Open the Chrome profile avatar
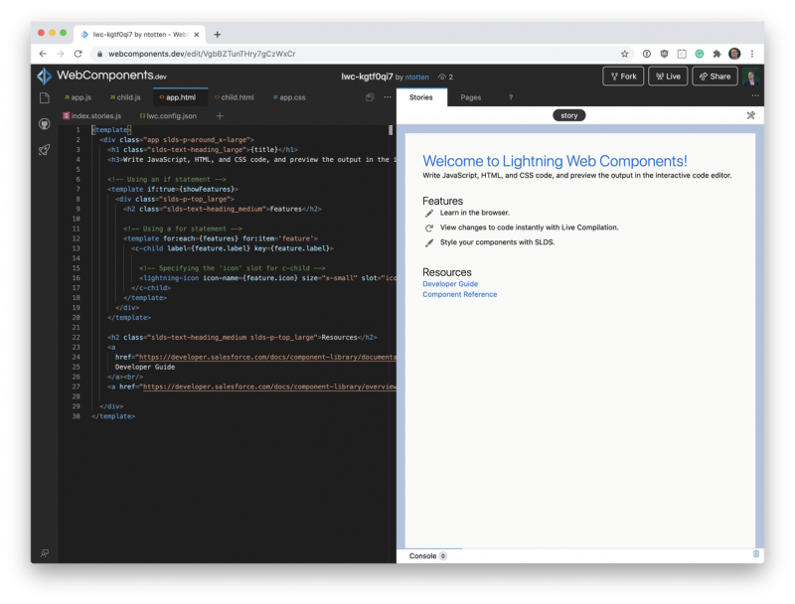The height and width of the screenshot is (604, 795). 734,54
